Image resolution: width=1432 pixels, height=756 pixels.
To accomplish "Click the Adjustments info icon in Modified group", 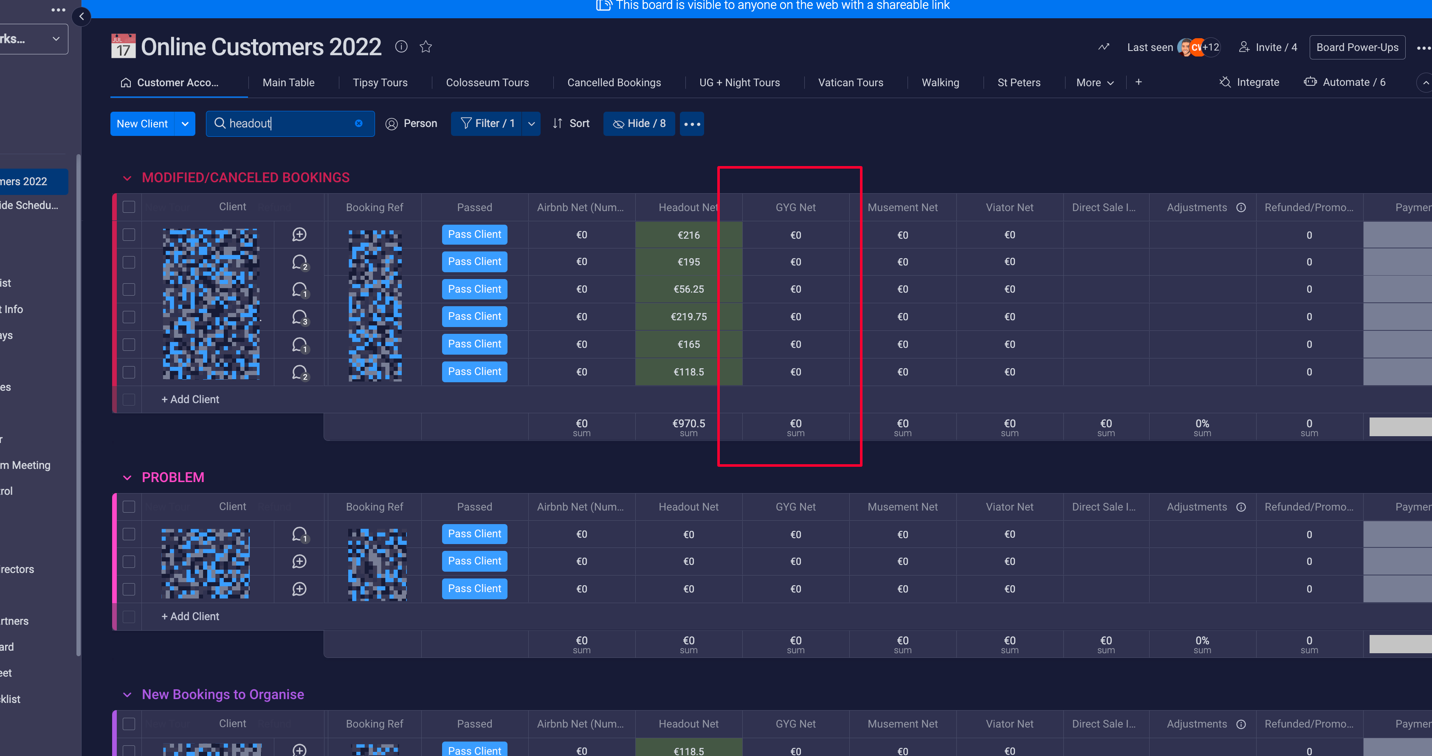I will pyautogui.click(x=1241, y=207).
